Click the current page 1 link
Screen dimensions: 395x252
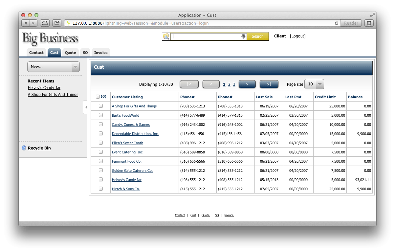tap(224, 84)
